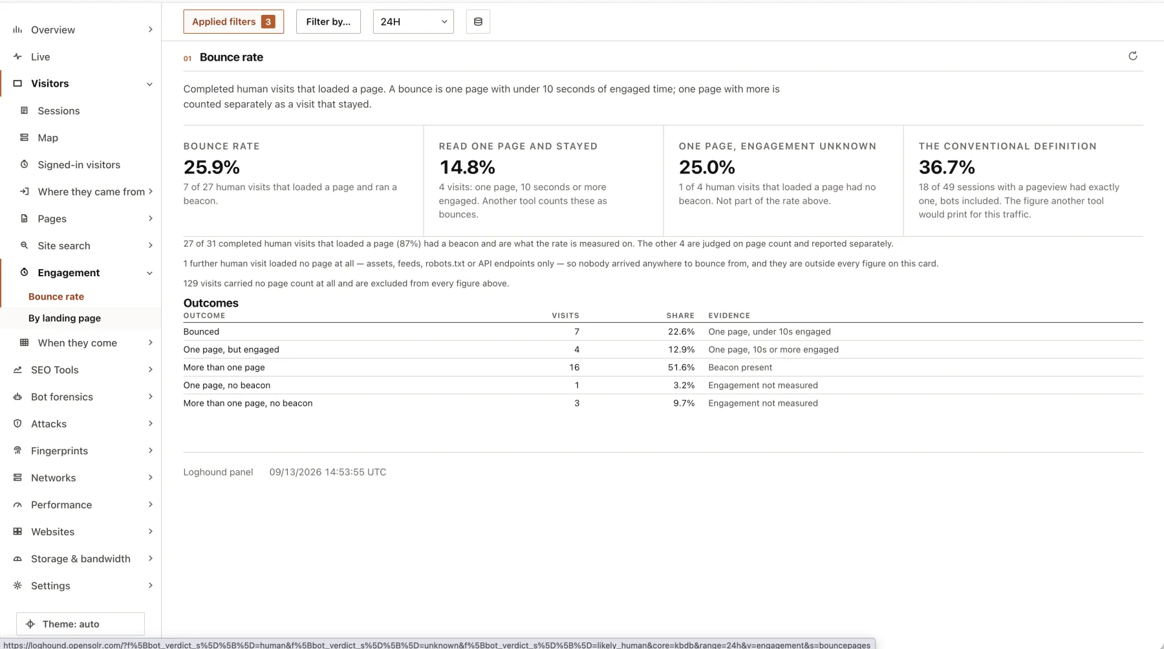Viewport: 1164px width, 649px height.
Task: Click the 36.7% conventional definition value
Action: tap(947, 168)
